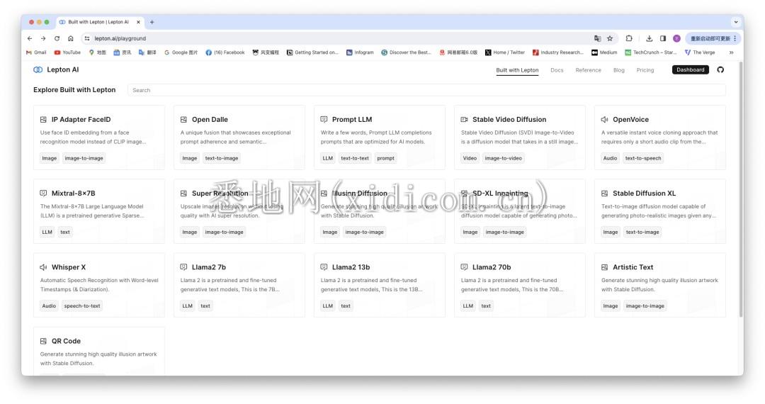Click the translate page icon in address bar
The height and width of the screenshot is (404, 765).
click(598, 38)
